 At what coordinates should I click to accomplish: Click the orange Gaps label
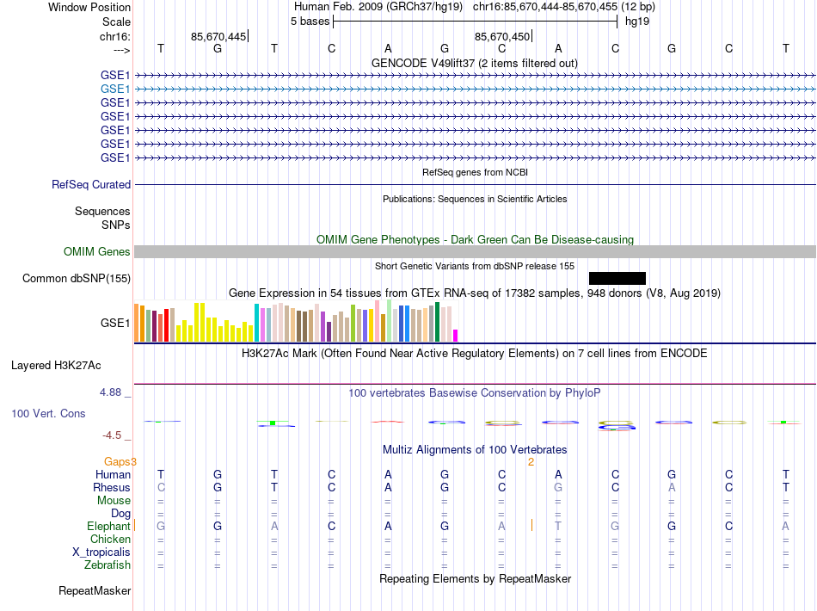[117, 461]
